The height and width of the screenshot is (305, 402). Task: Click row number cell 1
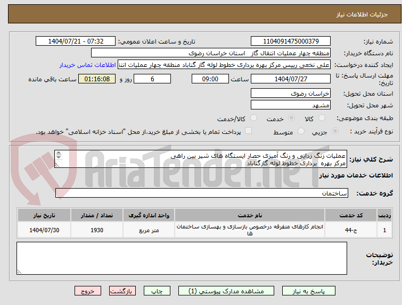click(384, 230)
